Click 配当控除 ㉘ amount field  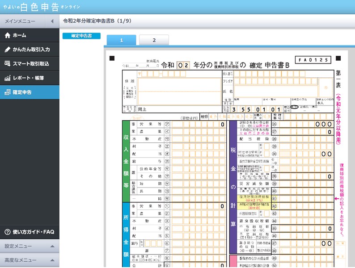[x=306, y=139]
